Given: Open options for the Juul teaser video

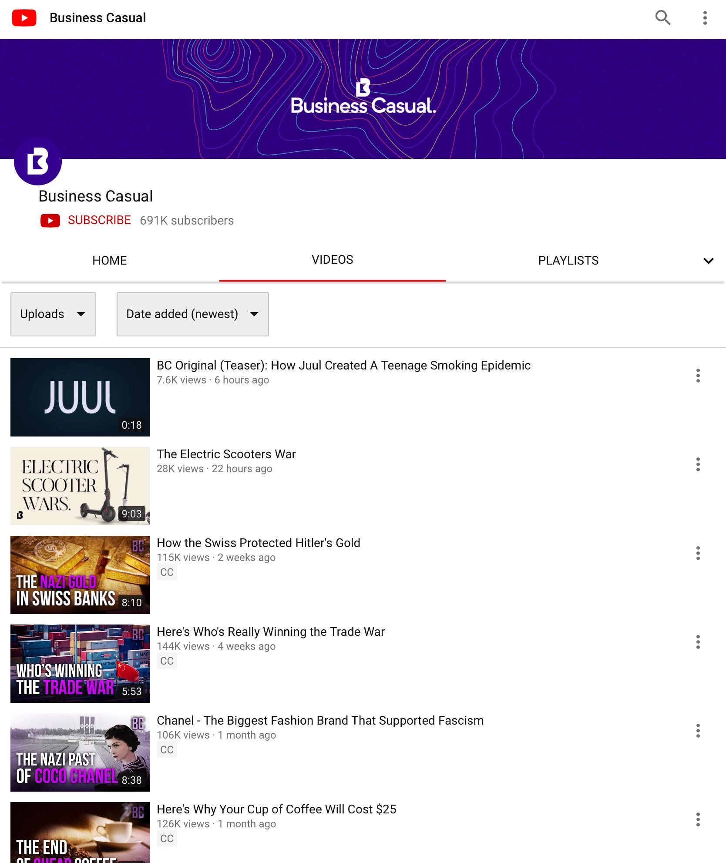Looking at the screenshot, I should [698, 376].
